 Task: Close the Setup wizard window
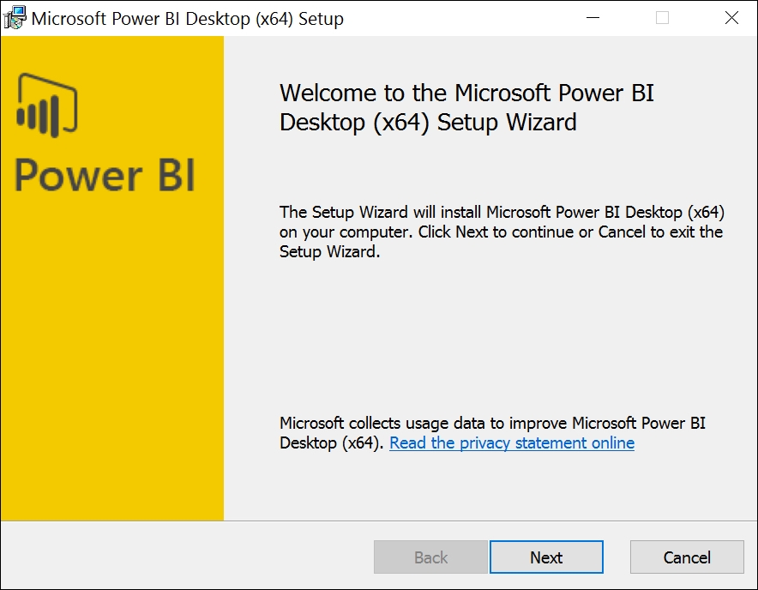pyautogui.click(x=731, y=18)
